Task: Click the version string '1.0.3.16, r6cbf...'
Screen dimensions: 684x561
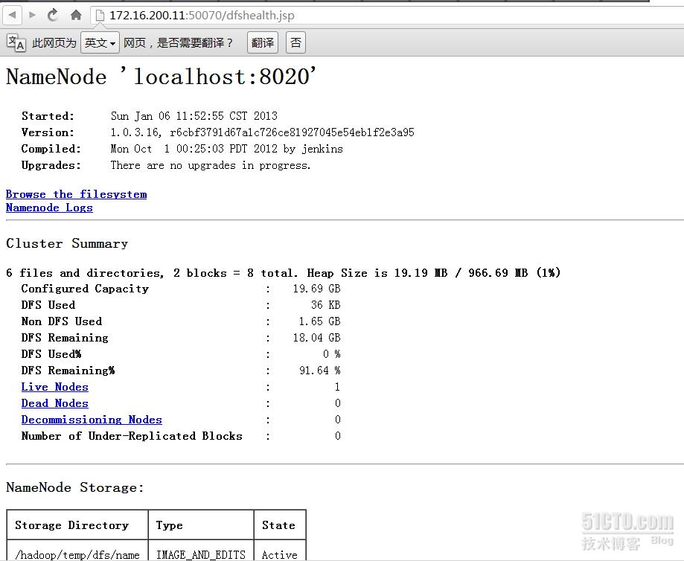Action: 262,132
